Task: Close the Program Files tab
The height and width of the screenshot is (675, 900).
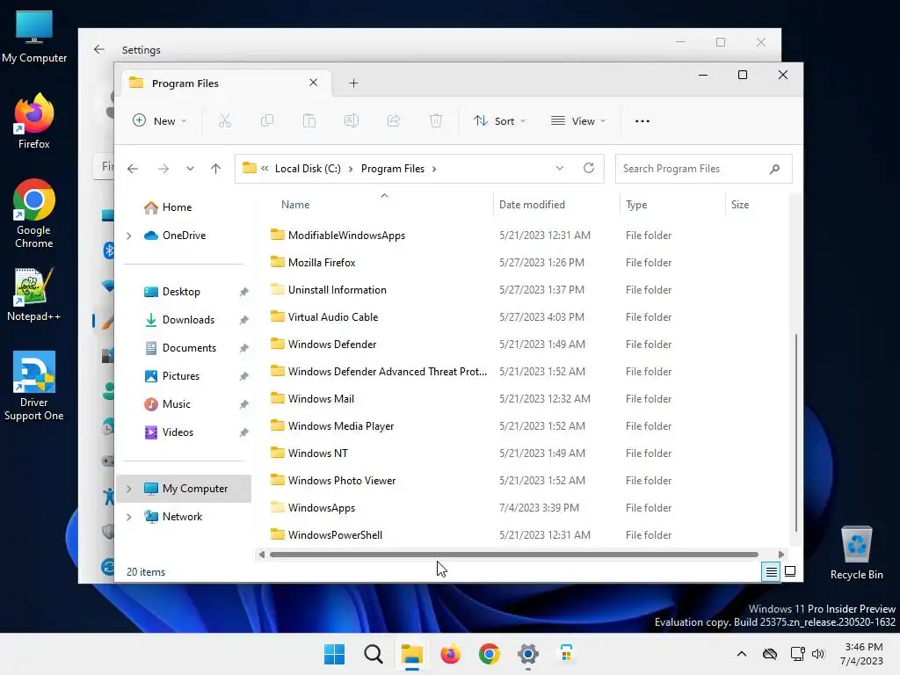Action: point(314,83)
